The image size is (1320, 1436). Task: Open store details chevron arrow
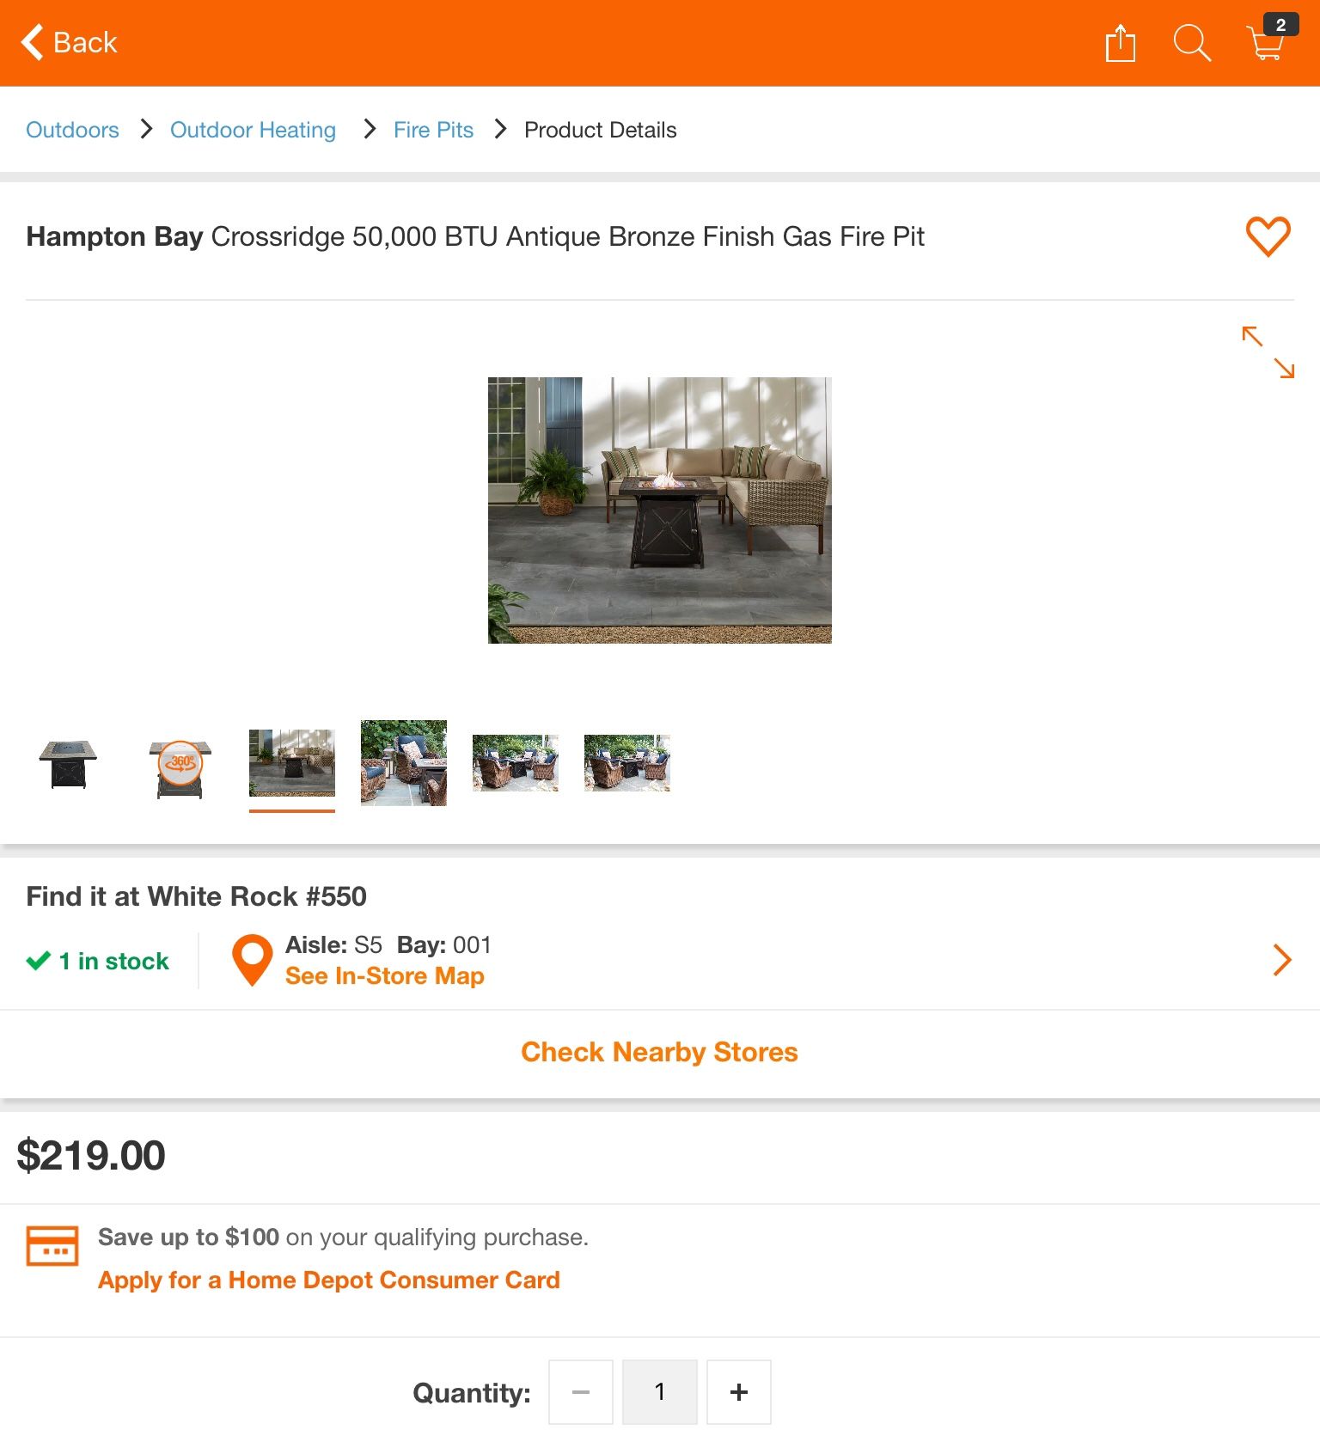[1281, 960]
